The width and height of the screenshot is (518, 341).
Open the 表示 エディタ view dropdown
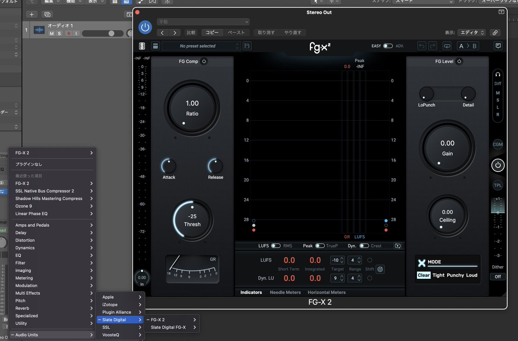coord(472,32)
